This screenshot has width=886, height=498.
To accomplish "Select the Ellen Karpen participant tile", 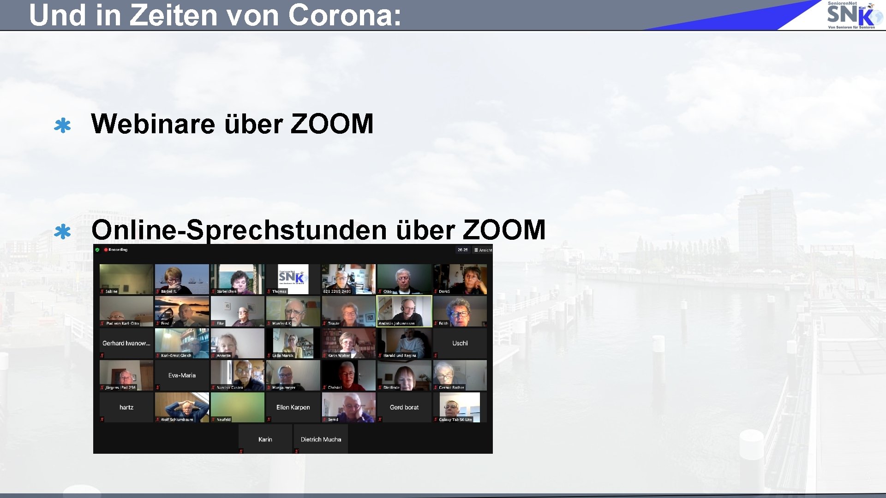I will tap(293, 407).
